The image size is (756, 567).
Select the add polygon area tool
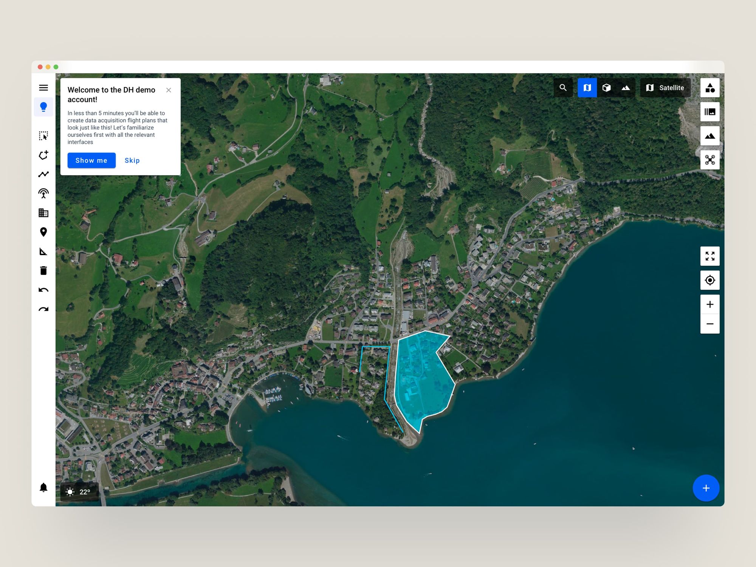43,155
